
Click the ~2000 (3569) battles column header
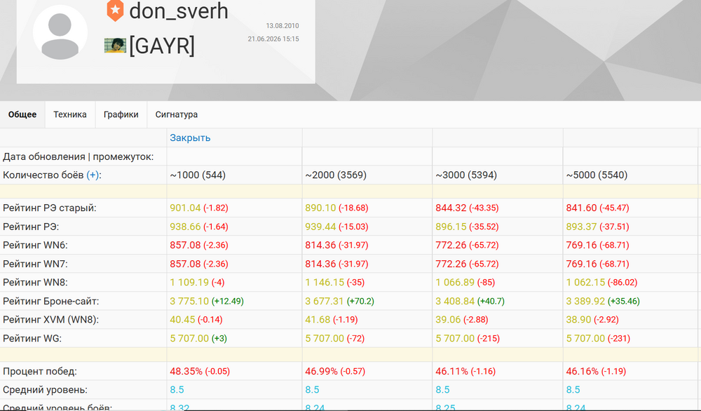(x=336, y=175)
